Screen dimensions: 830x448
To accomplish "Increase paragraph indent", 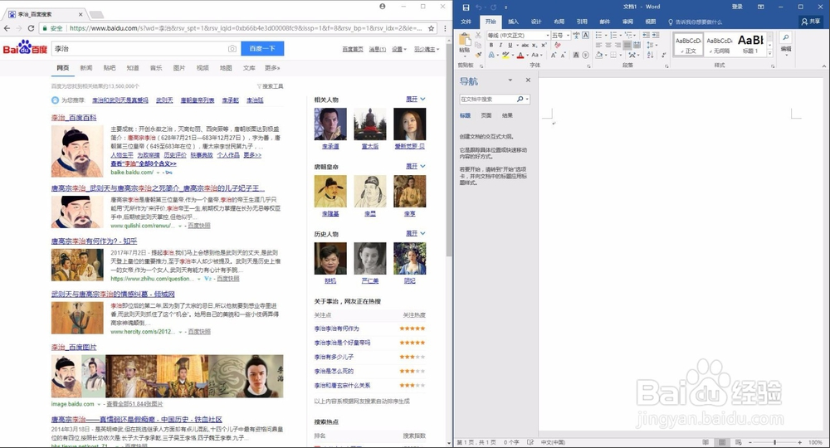I will [656, 35].
